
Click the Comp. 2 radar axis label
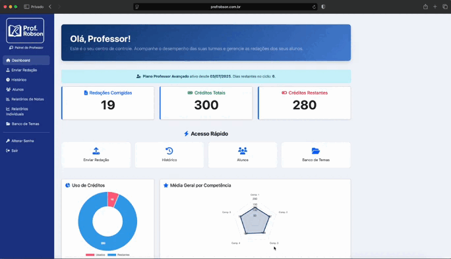pyautogui.click(x=283, y=212)
